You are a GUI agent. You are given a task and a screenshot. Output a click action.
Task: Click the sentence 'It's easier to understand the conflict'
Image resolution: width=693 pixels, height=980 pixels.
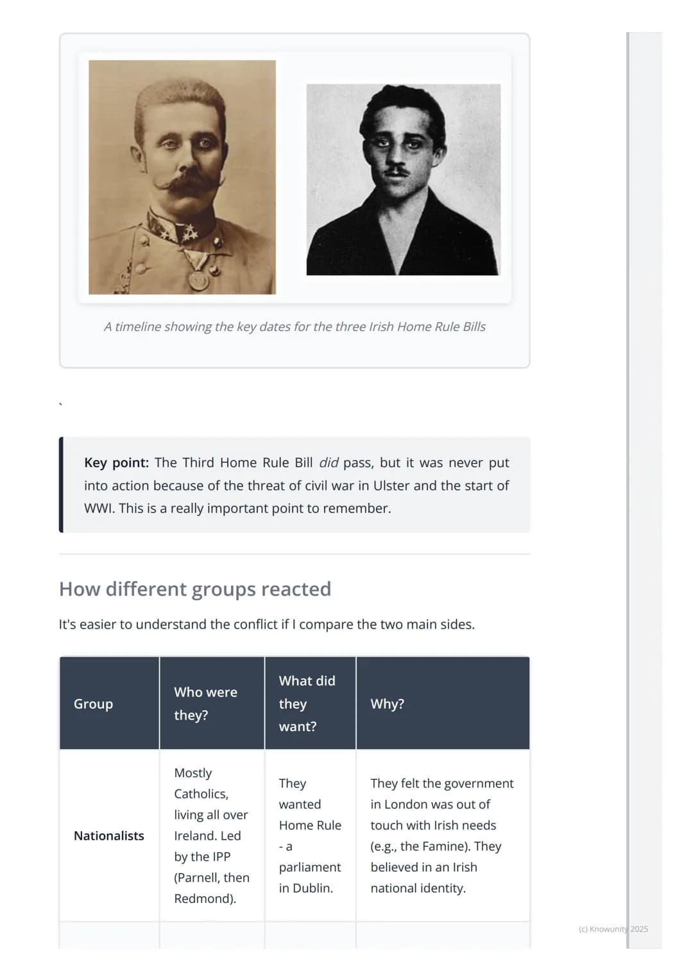[x=267, y=624]
